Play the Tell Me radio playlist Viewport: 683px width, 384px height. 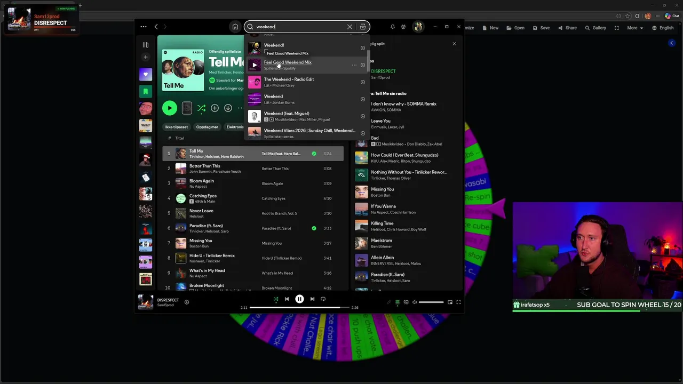click(170, 108)
